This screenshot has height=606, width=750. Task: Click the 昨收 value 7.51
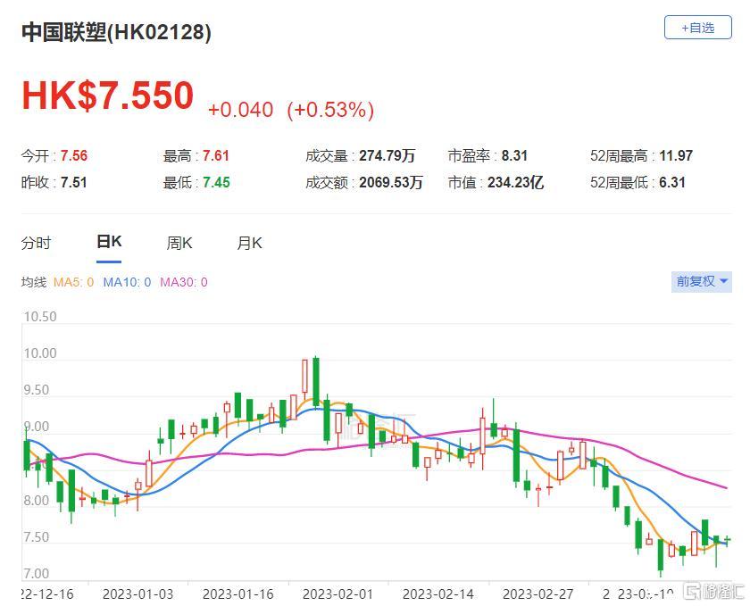click(73, 182)
